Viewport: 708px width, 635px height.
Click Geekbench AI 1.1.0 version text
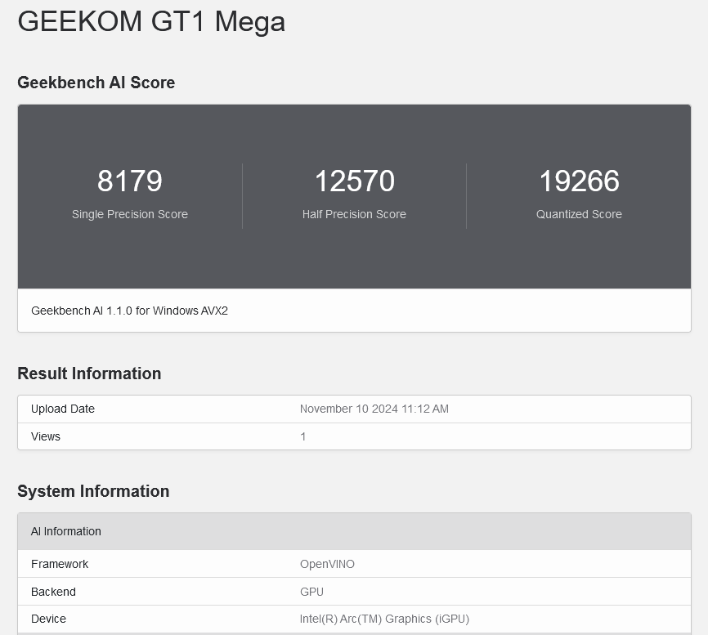[x=130, y=311]
